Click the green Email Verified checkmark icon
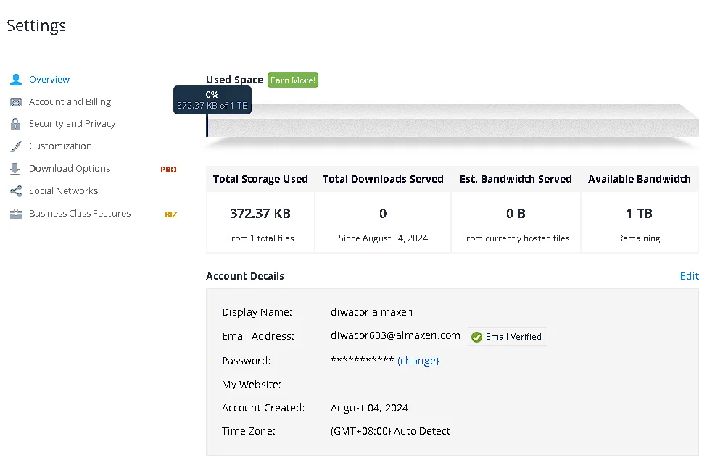 (476, 337)
